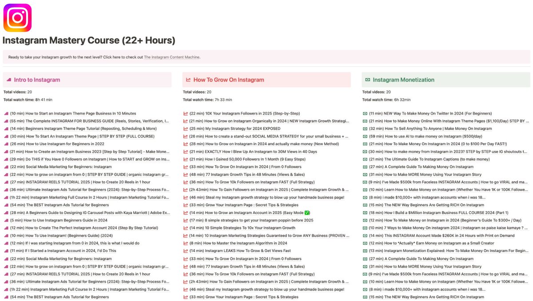The width and height of the screenshot is (533, 301).
Task: Click the 'Instagram Monetization' section heading
Action: point(404,80)
